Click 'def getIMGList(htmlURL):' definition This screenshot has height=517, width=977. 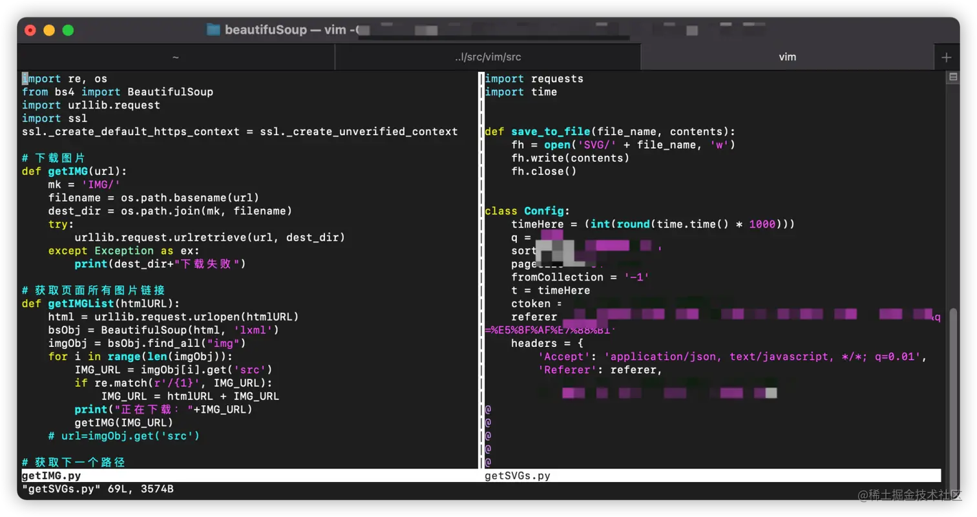click(101, 303)
